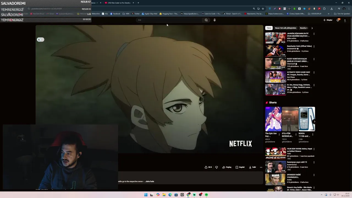Open Windows Start menu
The image size is (352, 198).
(146, 195)
